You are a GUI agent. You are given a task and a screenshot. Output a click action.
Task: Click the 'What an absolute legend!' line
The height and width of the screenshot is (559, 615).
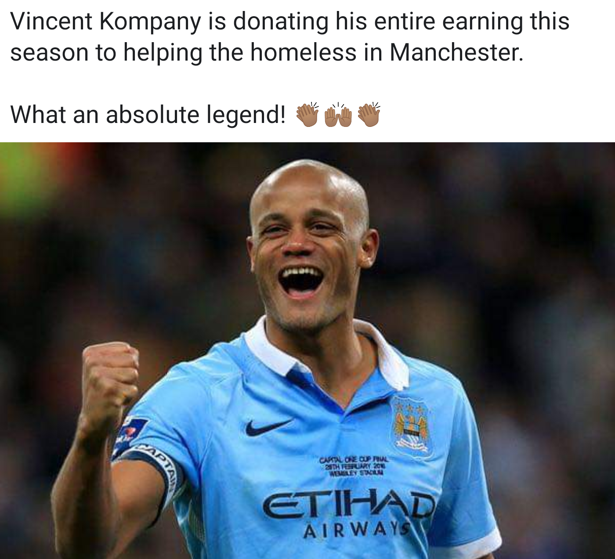click(x=148, y=115)
